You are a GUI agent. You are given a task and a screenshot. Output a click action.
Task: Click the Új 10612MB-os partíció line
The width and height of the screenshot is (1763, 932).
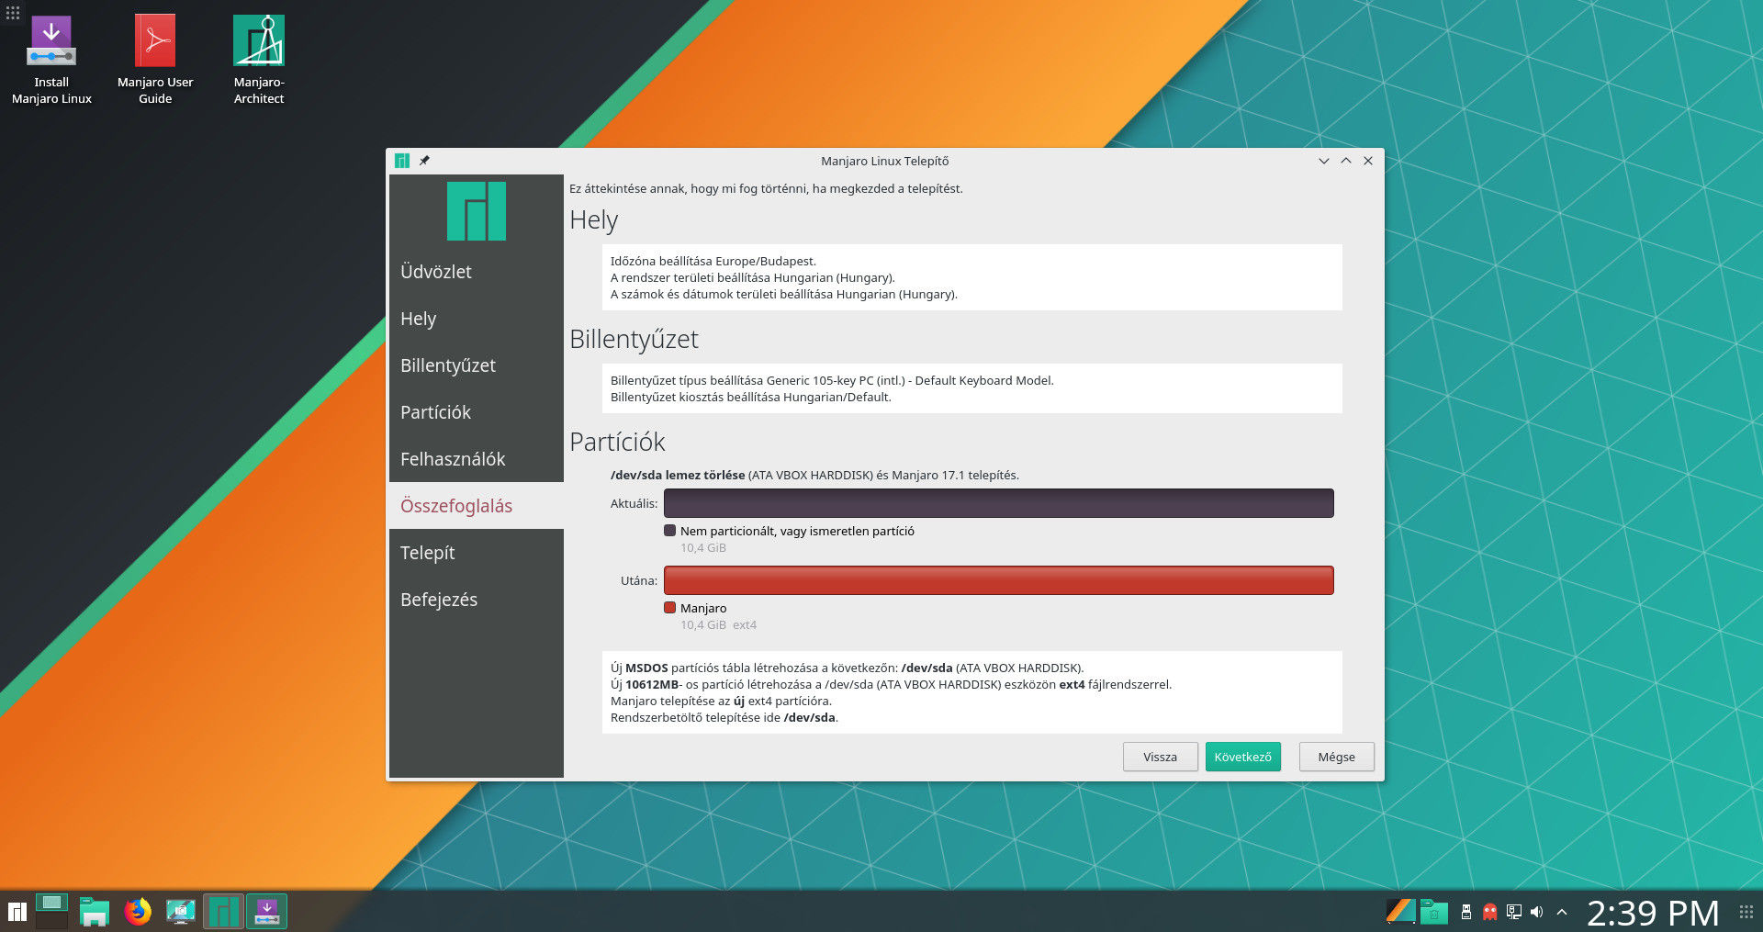(x=891, y=684)
